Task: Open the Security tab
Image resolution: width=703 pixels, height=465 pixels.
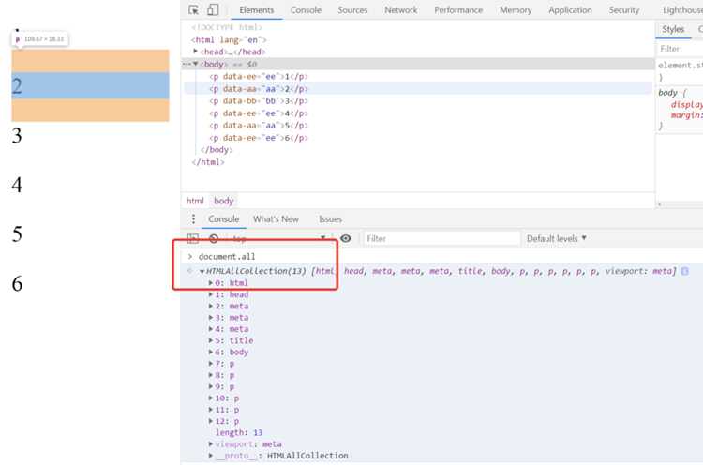Action: point(624,10)
